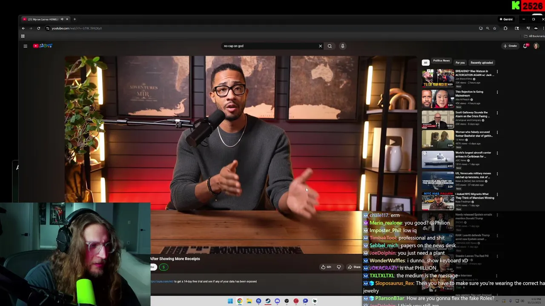The height and width of the screenshot is (306, 545).
Task: Click the youtube.com address bar URL
Action: 77,28
